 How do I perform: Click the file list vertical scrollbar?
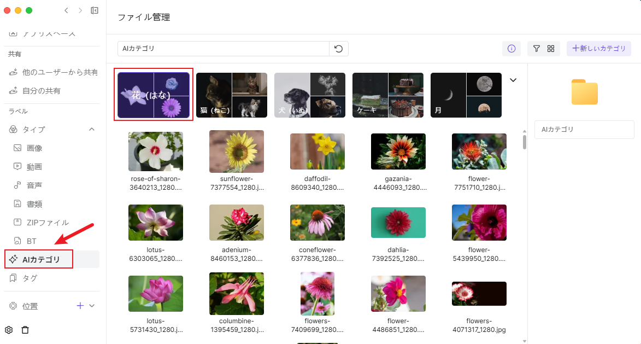click(525, 142)
